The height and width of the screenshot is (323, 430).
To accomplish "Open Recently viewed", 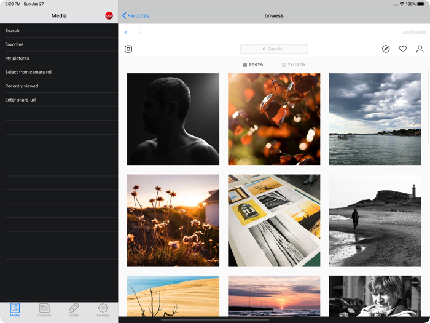I will pos(59,86).
